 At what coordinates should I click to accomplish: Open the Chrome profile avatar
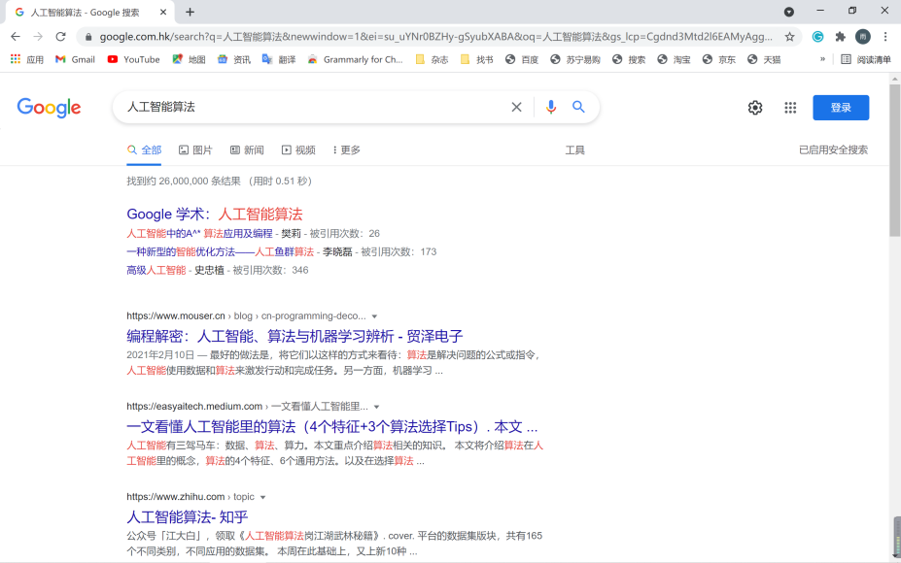click(862, 37)
